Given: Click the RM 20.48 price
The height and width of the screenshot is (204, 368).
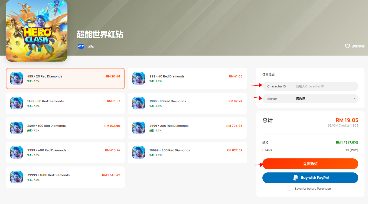Looking at the screenshot, I should tap(113, 76).
